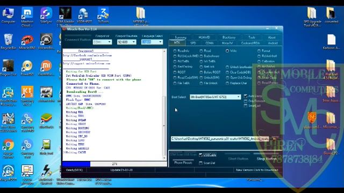
Task: Open the VolcanoBox desktop shortcut
Action: click(x=46, y=42)
